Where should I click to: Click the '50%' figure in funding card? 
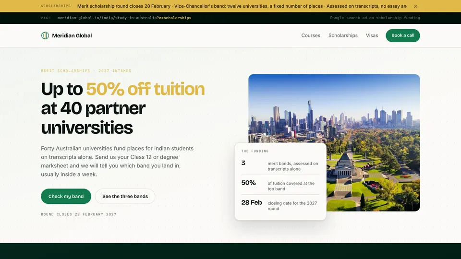pyautogui.click(x=248, y=183)
